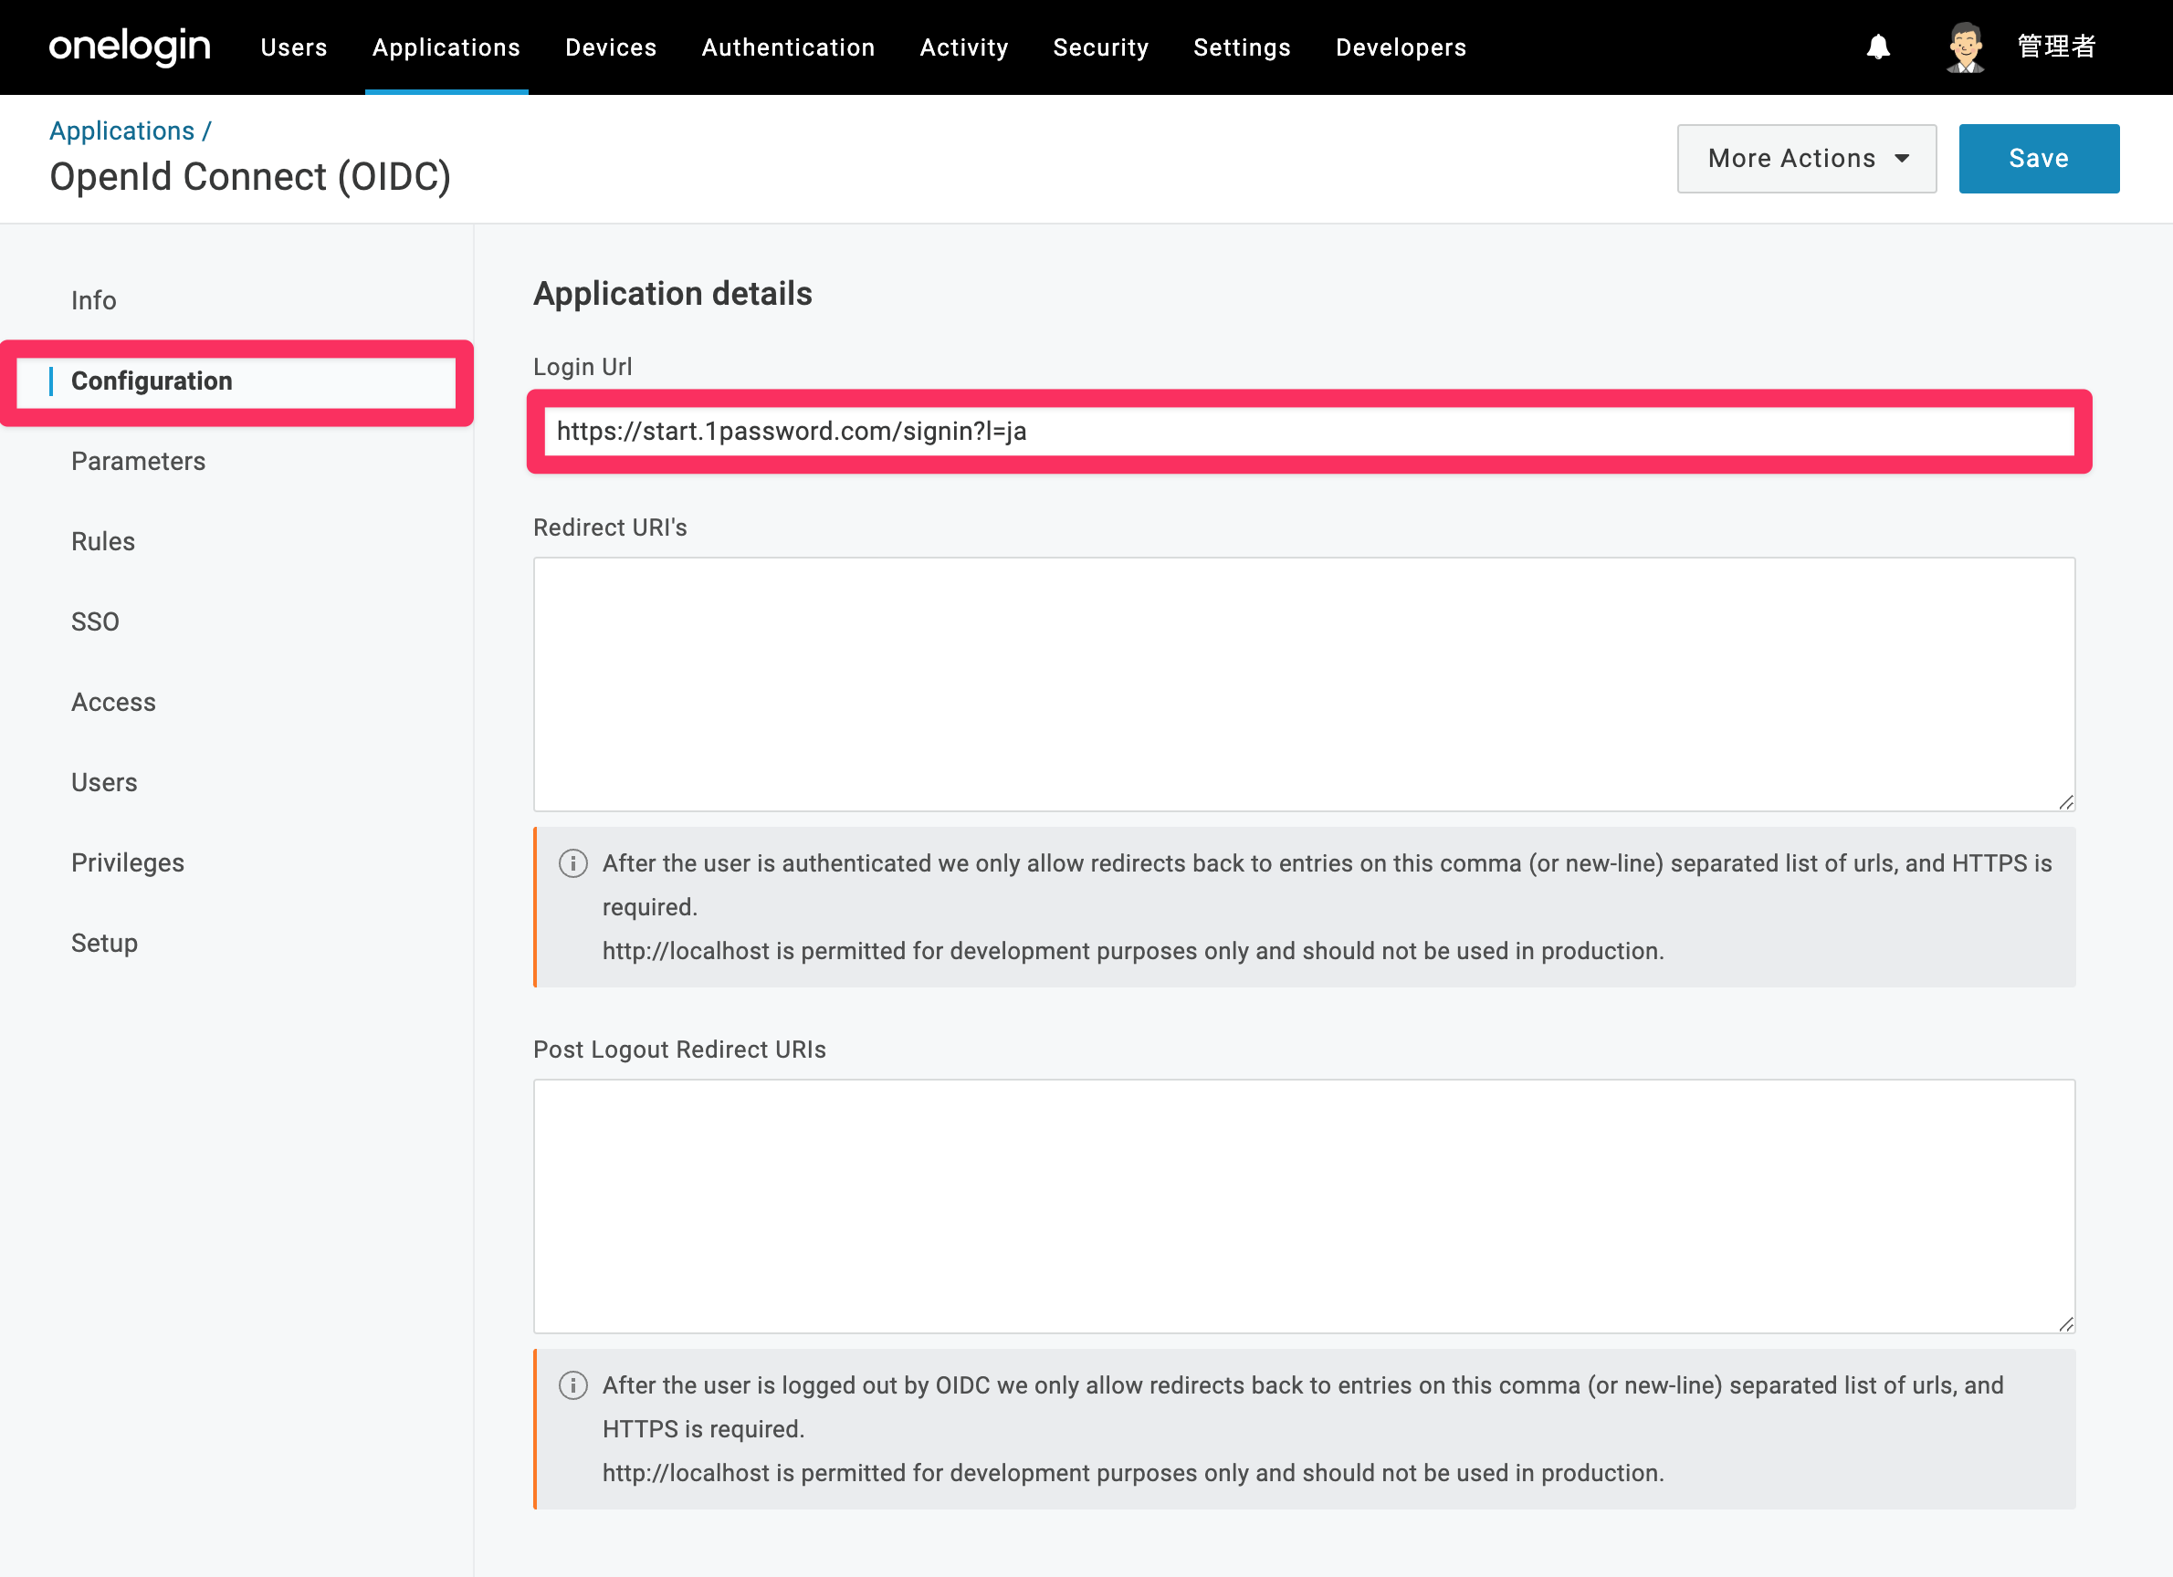
Task: Click into the Redirect URI's textarea
Action: [x=1304, y=684]
